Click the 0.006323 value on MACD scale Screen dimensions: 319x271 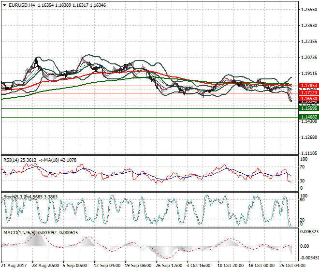309,232
